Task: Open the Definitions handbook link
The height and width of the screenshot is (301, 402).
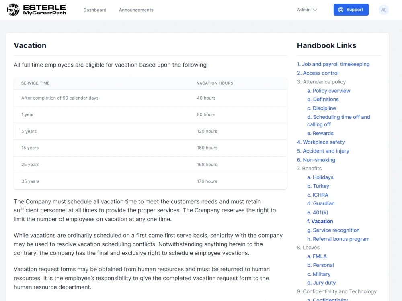Action: click(x=323, y=99)
